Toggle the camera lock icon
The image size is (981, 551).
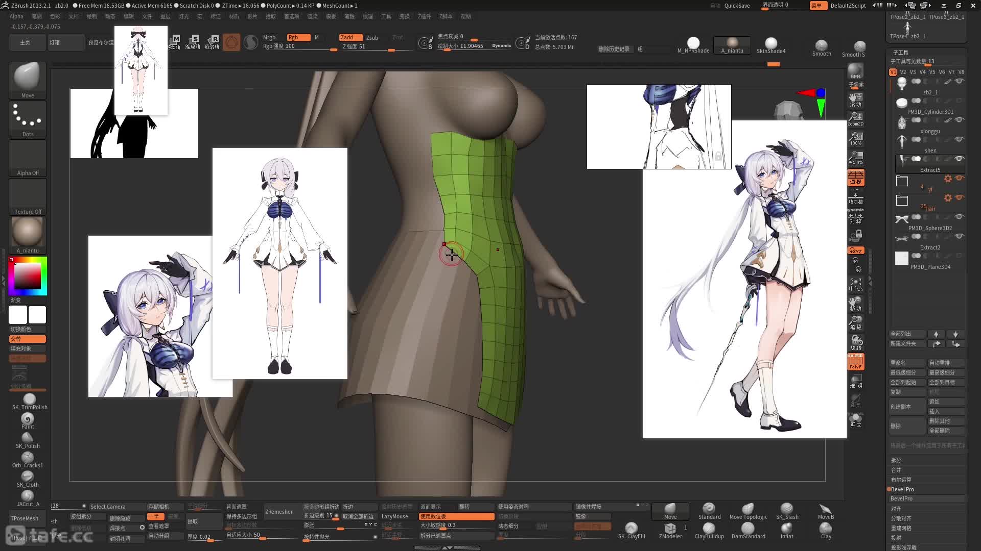coord(856,235)
